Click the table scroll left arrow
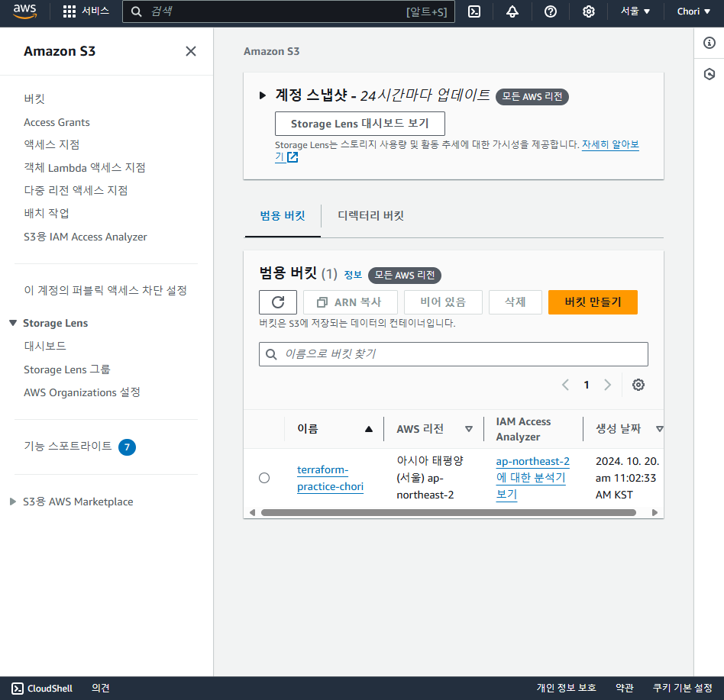724x700 pixels. pyautogui.click(x=252, y=513)
